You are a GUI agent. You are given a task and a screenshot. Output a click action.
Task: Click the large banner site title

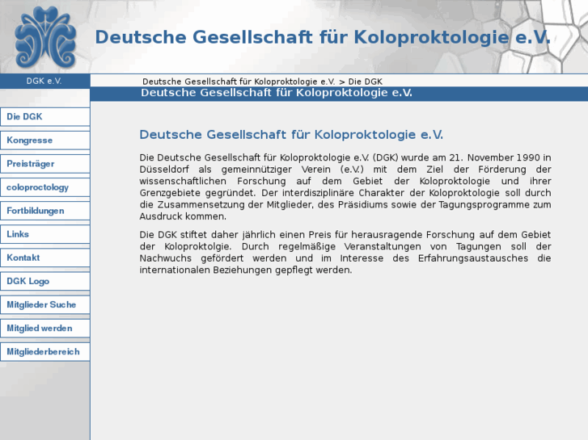323,37
